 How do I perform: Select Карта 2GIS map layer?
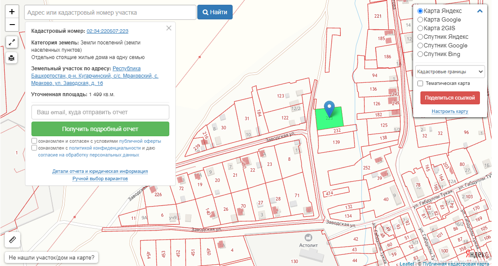[x=420, y=28]
